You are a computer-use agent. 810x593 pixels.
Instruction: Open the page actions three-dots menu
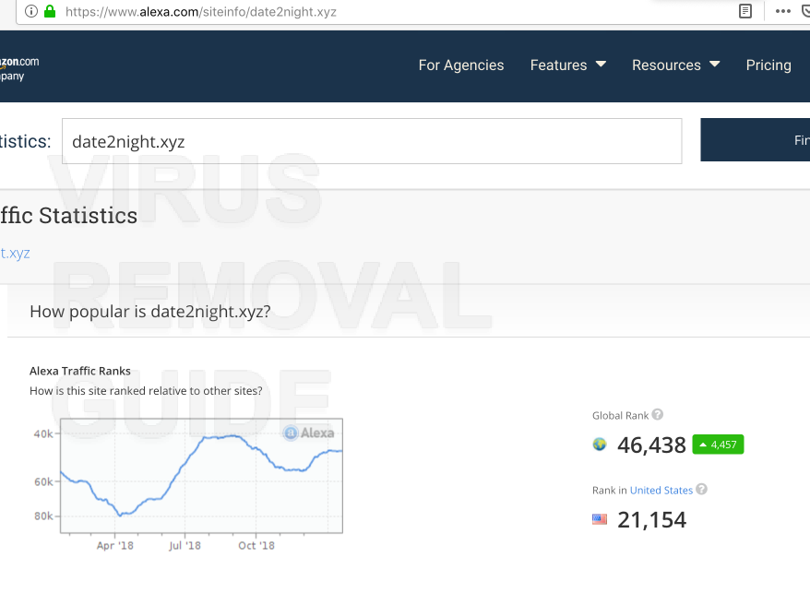click(x=782, y=11)
